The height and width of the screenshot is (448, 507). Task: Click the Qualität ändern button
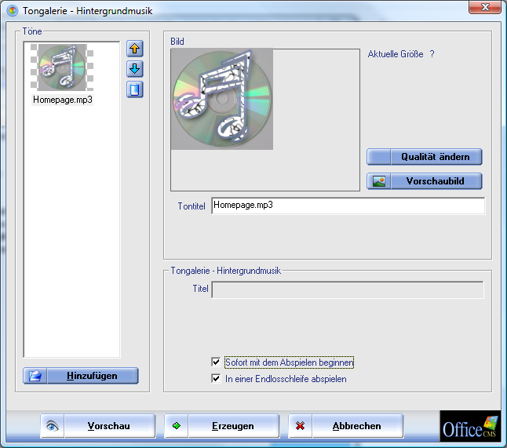coord(425,157)
